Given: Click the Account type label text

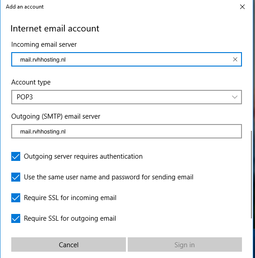Looking at the screenshot, I should coord(31,82).
